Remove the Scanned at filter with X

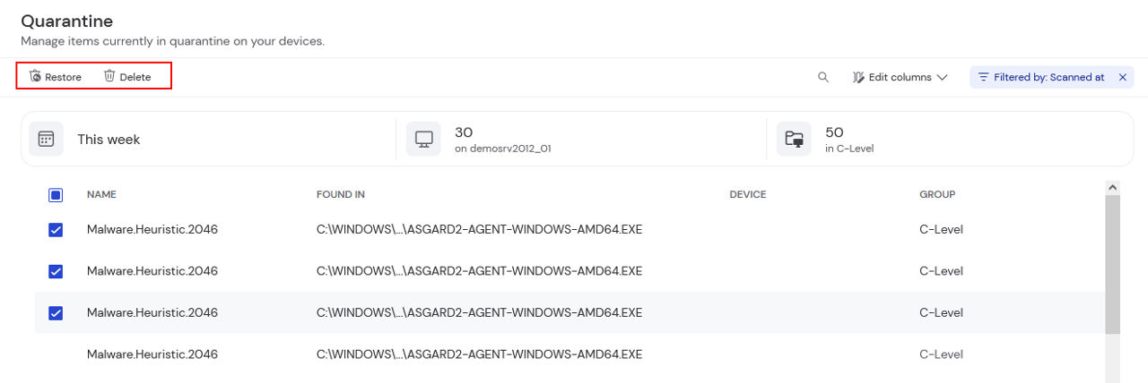point(1122,77)
